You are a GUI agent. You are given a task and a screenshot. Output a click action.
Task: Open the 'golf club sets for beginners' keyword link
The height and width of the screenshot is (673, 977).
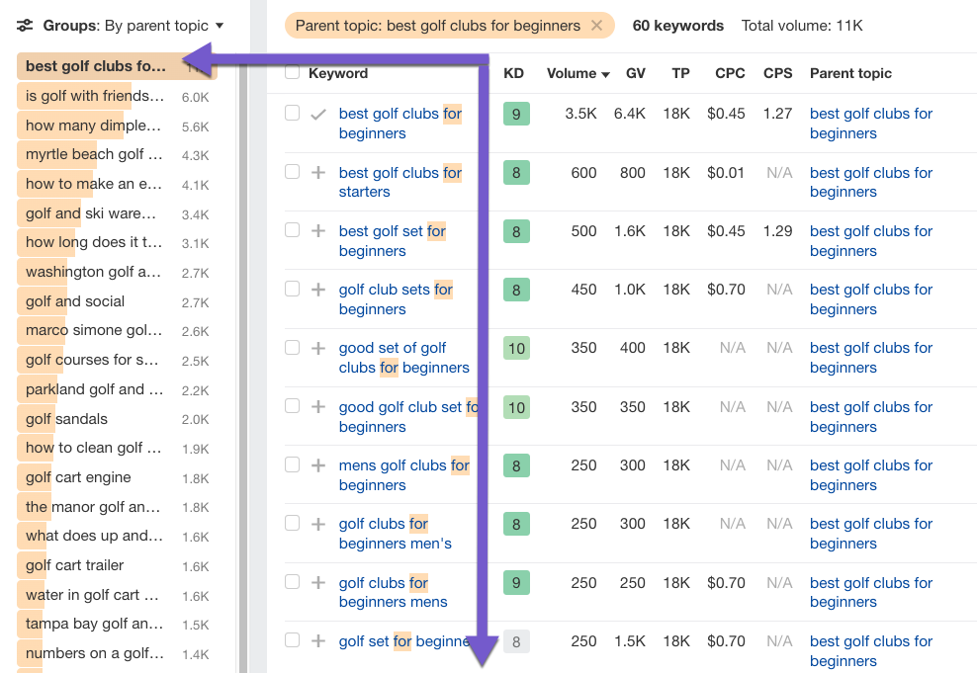click(396, 299)
